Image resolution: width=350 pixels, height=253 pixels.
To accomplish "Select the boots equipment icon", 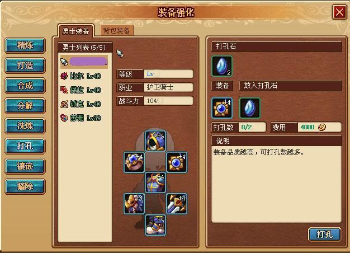I will [x=155, y=225].
